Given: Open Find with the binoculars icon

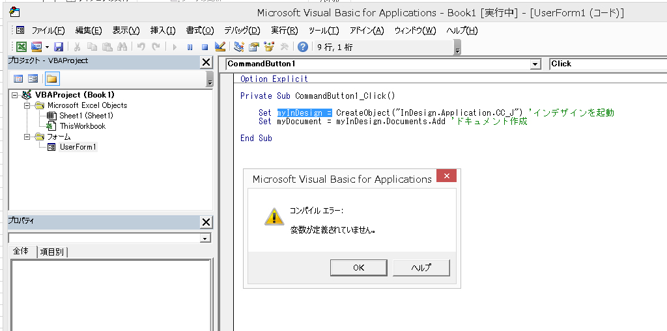Looking at the screenshot, I should pyautogui.click(x=122, y=47).
